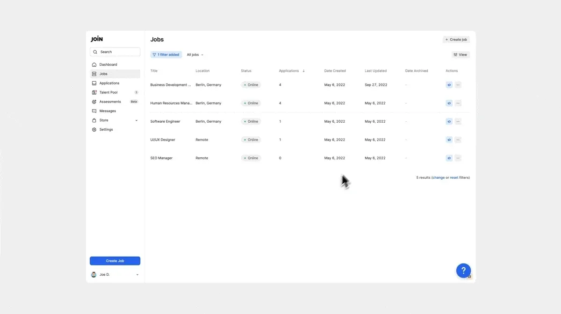Screen dimensions: 561x314
Task: Click Online status of SEO Manager
Action: [251, 158]
